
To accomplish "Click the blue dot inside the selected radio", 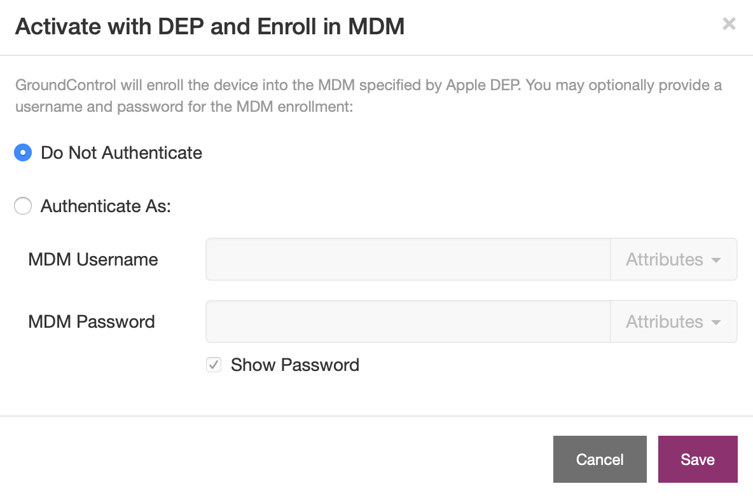I will click(23, 152).
